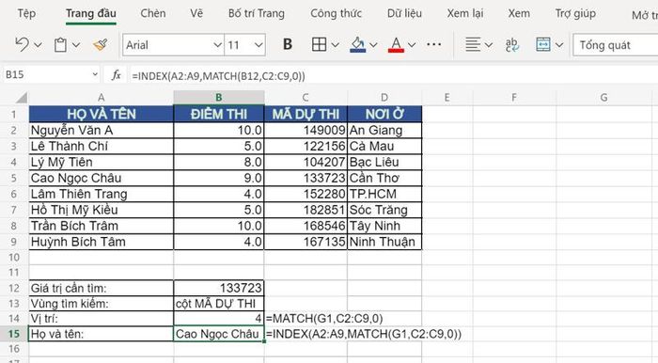Viewport: 658px width, 363px height.
Task: Click the MÃ DỰ THI header cell
Action: pyautogui.click(x=305, y=114)
